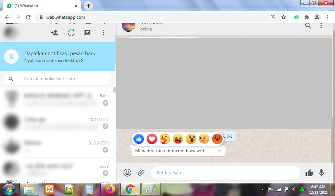Open extensions puzzle piece menu
Screen dimensions: 335x196
[307, 17]
